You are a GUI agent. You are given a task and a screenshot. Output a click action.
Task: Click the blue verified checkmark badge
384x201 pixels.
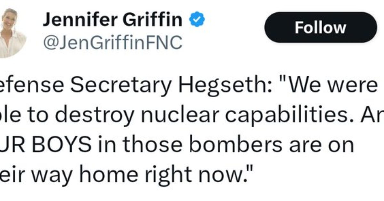[197, 20]
